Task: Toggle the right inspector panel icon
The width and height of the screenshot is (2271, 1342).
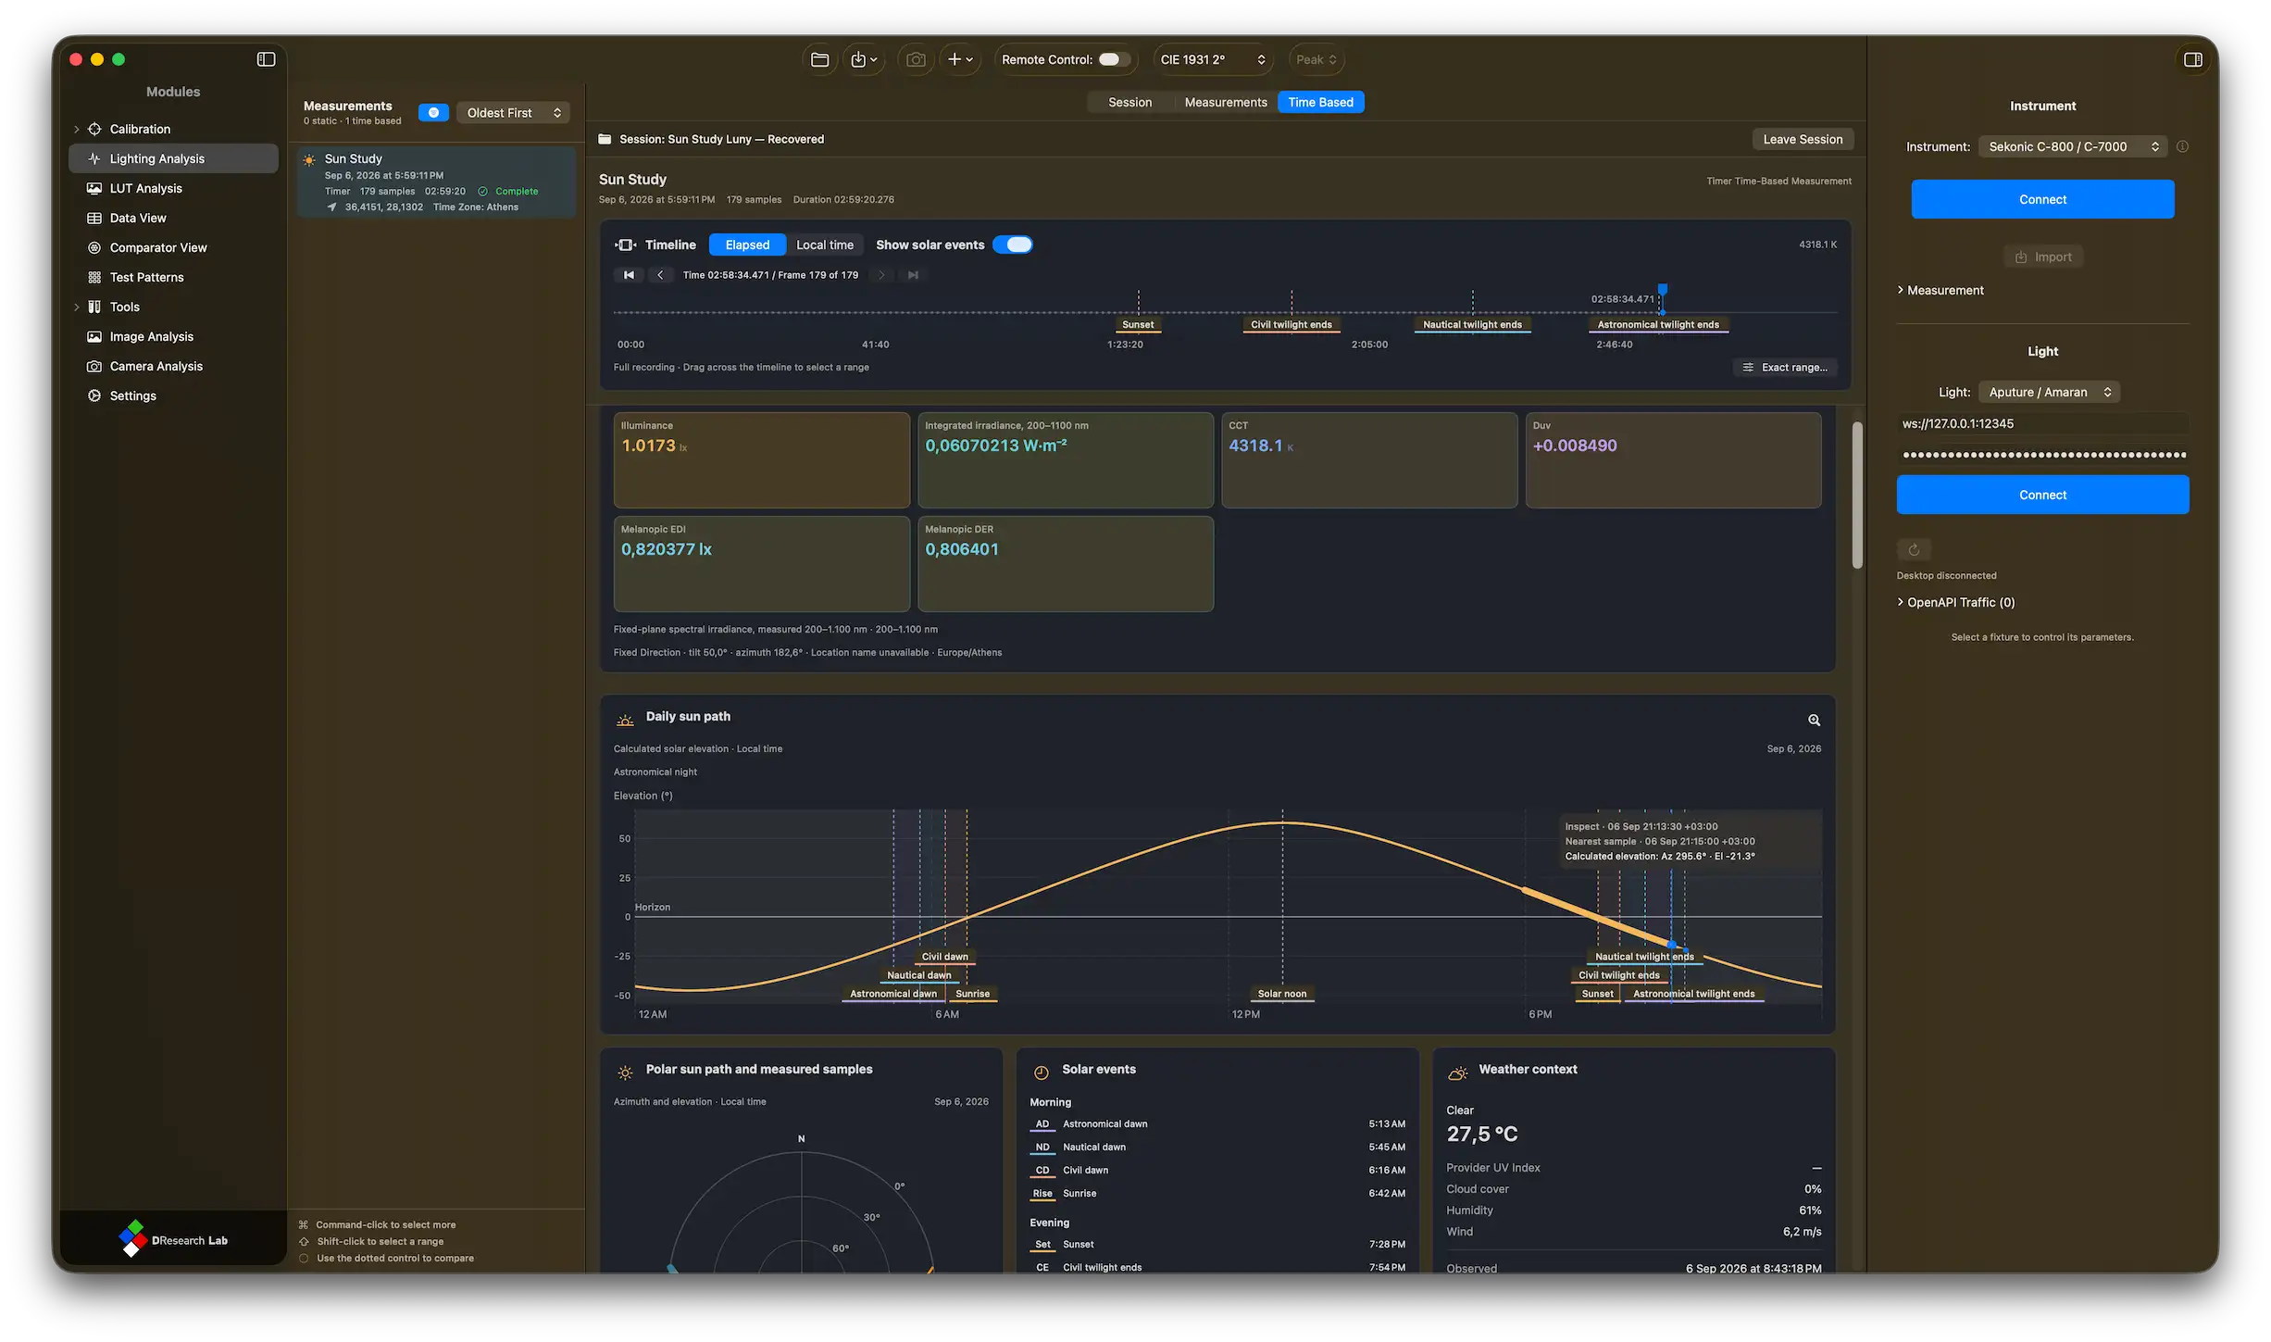Action: [2192, 59]
